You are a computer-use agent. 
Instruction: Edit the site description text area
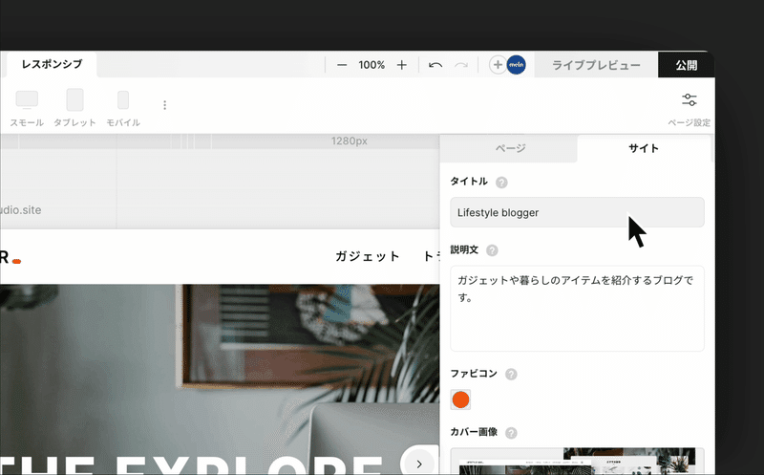(x=577, y=308)
